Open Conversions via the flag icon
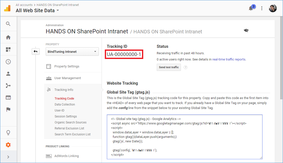This screenshot has height=163, width=283. 8,109
